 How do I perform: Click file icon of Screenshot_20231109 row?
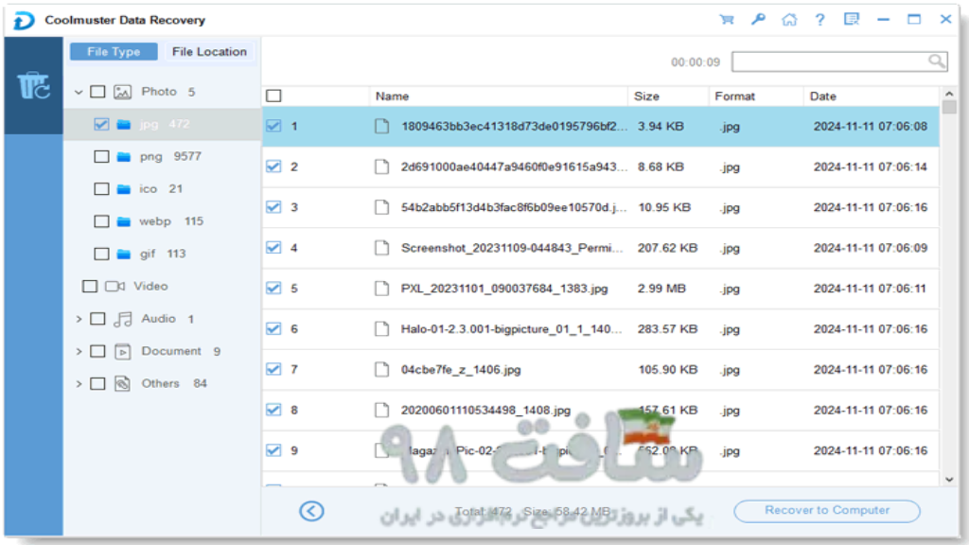(382, 248)
